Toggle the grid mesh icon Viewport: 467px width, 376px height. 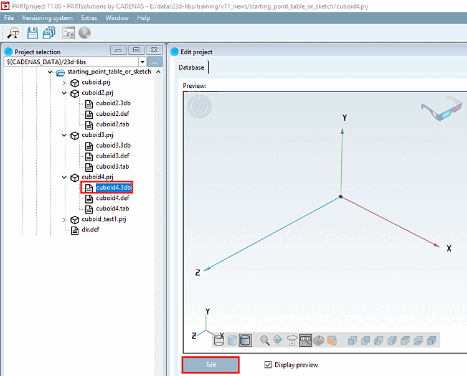319,341
